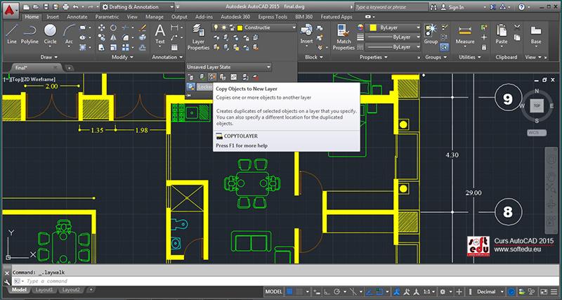This screenshot has width=562, height=300.
Task: Open the Decimal units dropdown in status bar
Action: 490,292
